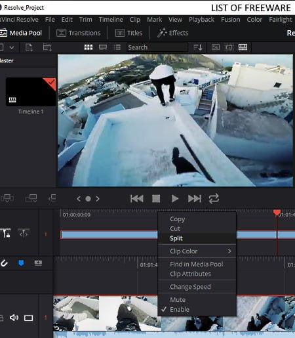Go to next edit point arrow
The height and width of the screenshot is (338, 295).
coord(98,199)
